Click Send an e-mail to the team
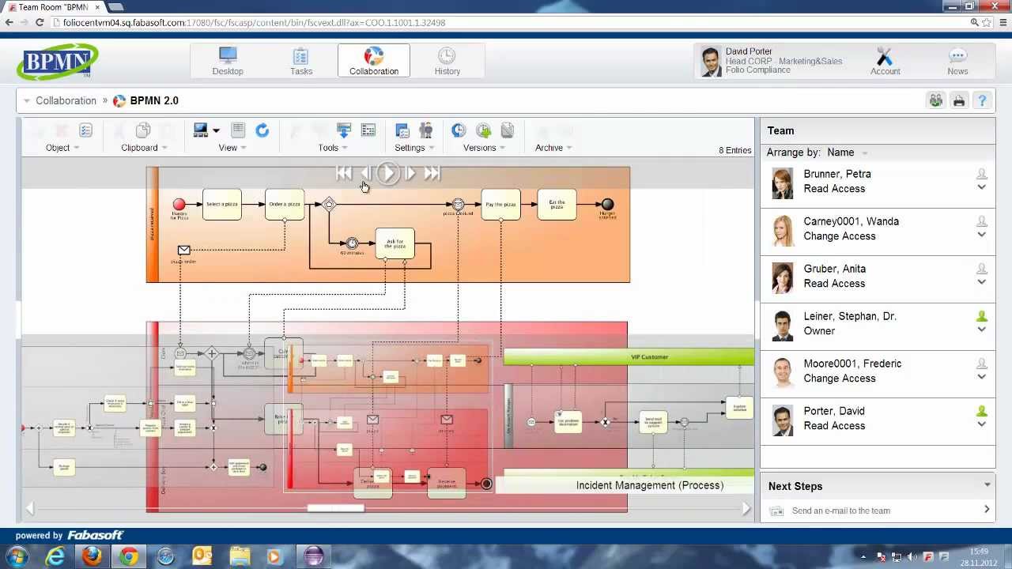 tap(841, 511)
